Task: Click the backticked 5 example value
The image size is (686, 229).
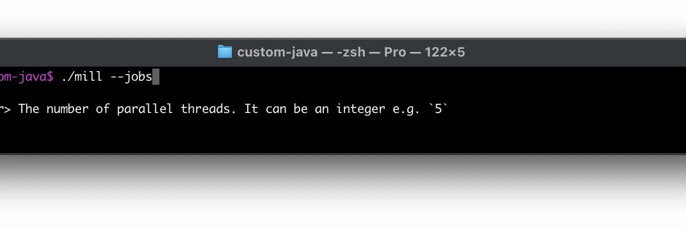Action: click(438, 108)
